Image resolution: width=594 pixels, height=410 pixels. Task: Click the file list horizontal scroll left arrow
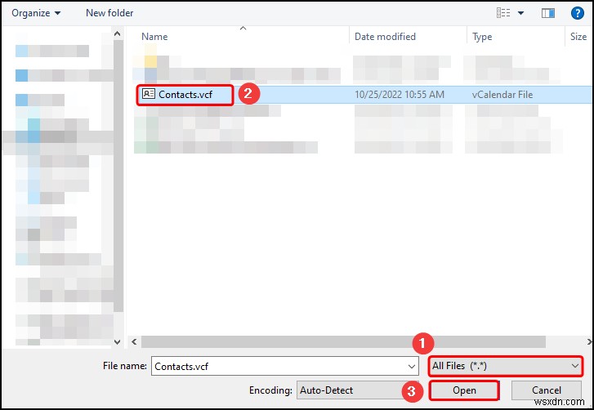[x=134, y=341]
